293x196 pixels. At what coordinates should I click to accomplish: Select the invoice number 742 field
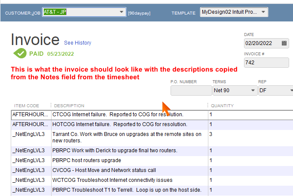click(266, 63)
